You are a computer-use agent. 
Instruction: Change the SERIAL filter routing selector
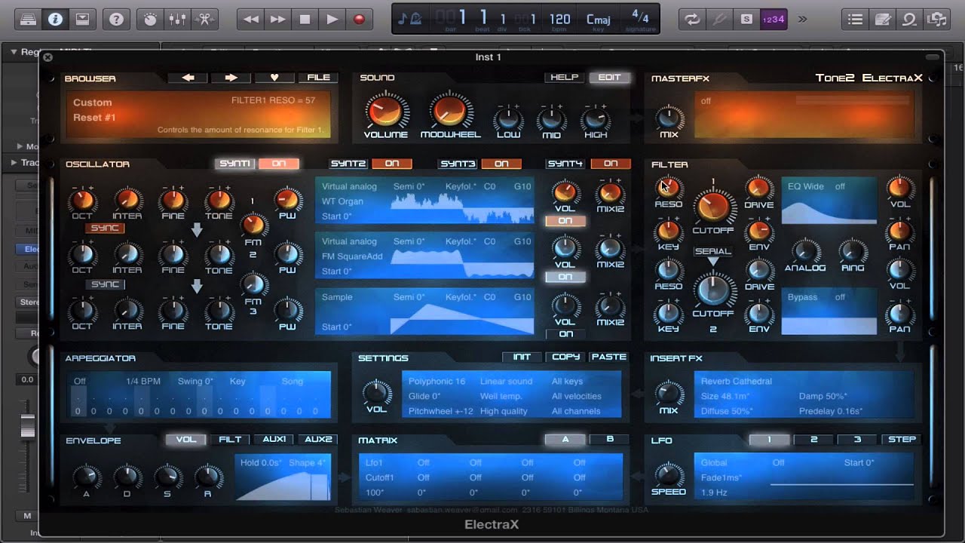click(712, 251)
